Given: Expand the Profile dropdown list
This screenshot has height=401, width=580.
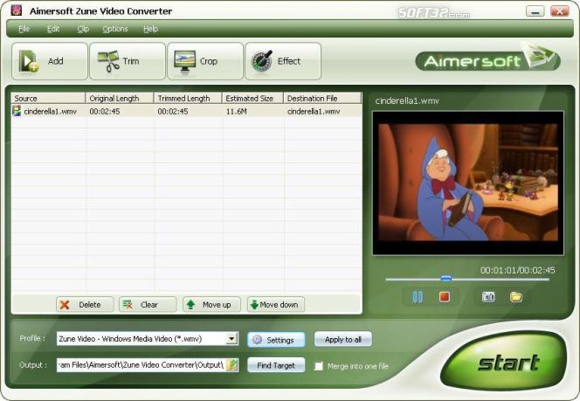Looking at the screenshot, I should (231, 338).
